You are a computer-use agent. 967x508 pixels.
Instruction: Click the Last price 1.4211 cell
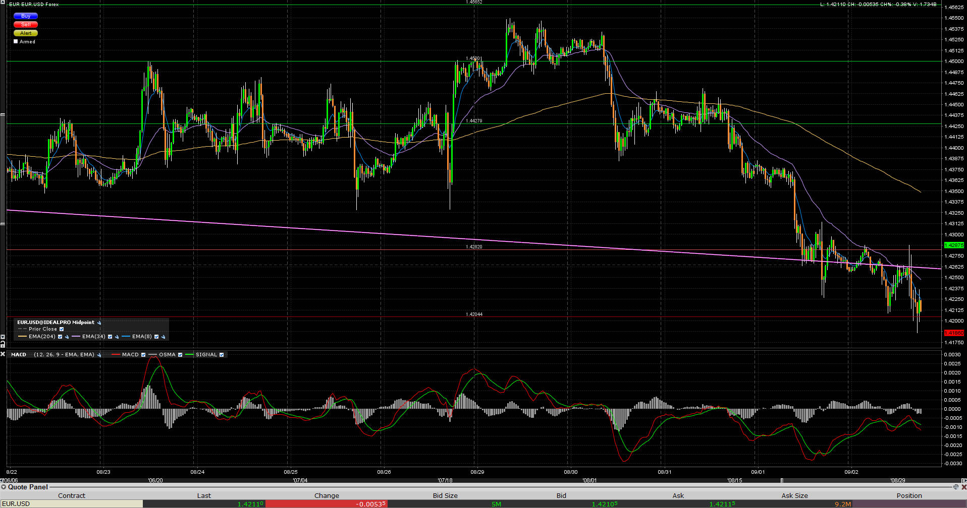pos(204,504)
